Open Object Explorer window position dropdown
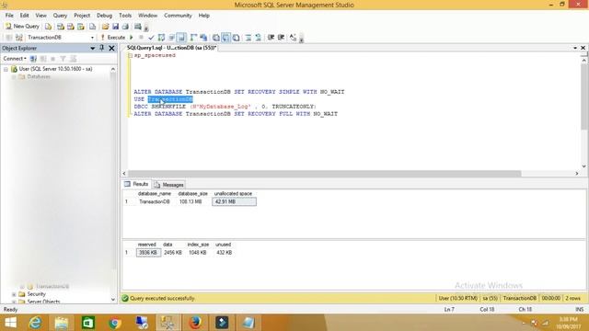 pyautogui.click(x=92, y=48)
